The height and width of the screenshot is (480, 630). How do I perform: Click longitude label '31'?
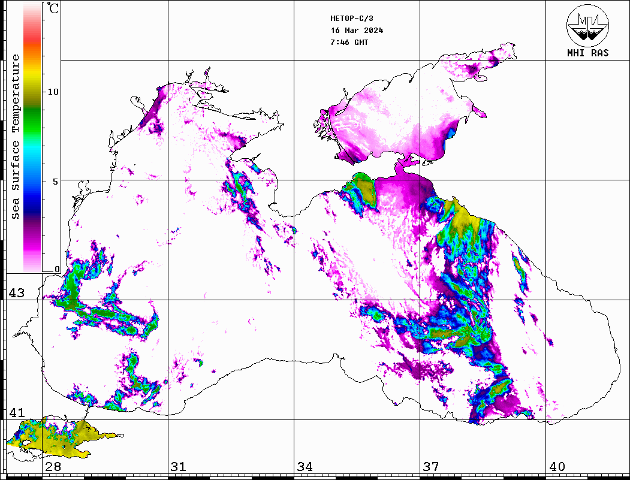tap(179, 466)
